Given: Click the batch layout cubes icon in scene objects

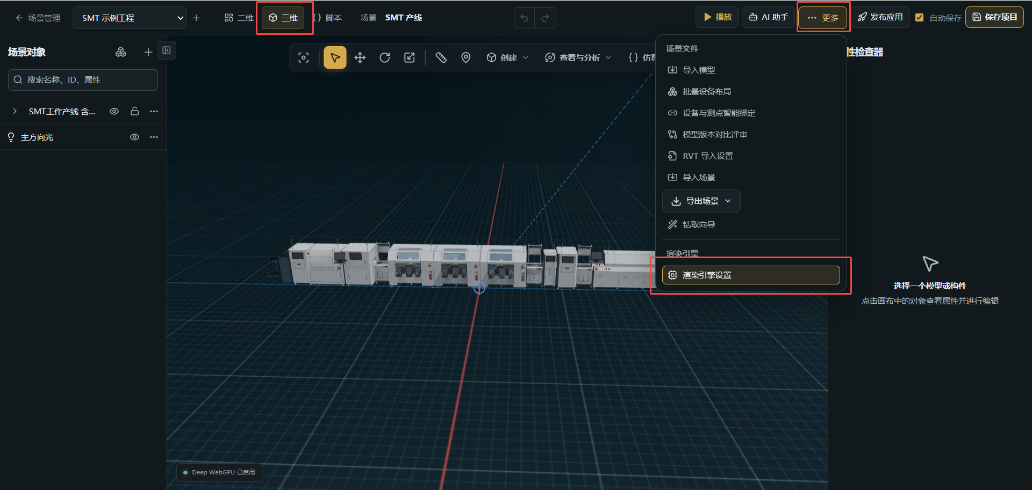Looking at the screenshot, I should pos(121,52).
